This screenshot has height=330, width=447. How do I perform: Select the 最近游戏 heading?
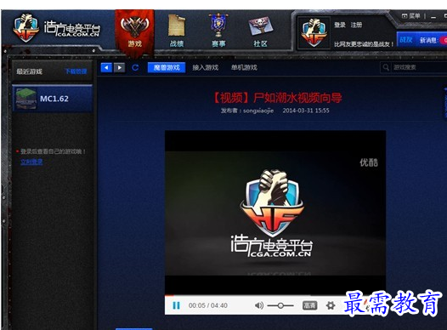(29, 71)
